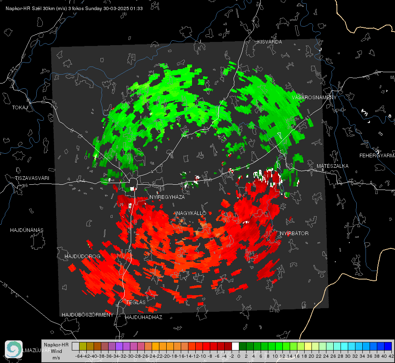Click the TOKAJ label
Viewport: 395px width, 363px height.
click(20, 108)
